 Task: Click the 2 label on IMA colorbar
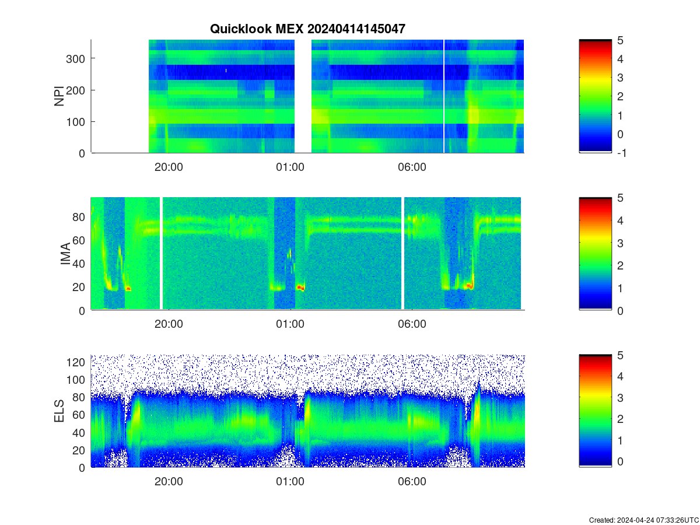coord(620,265)
